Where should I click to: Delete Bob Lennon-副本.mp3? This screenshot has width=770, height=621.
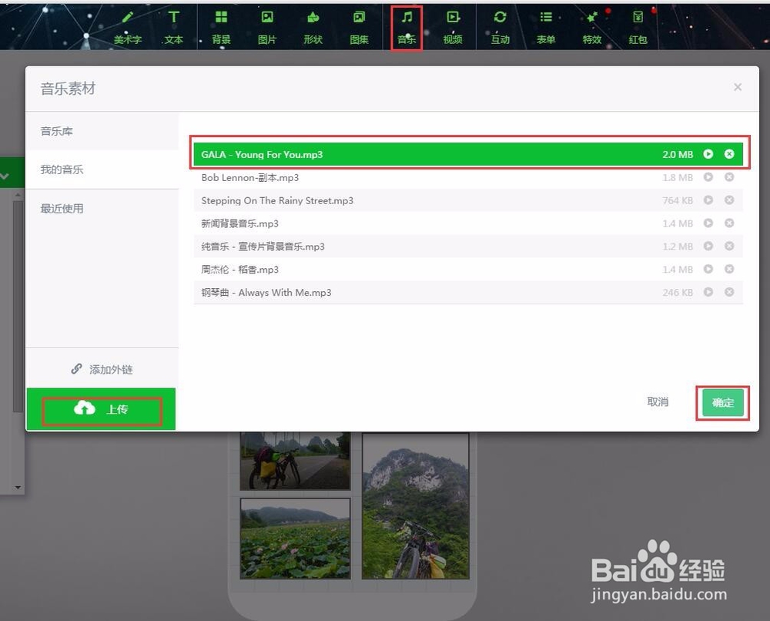(x=729, y=177)
